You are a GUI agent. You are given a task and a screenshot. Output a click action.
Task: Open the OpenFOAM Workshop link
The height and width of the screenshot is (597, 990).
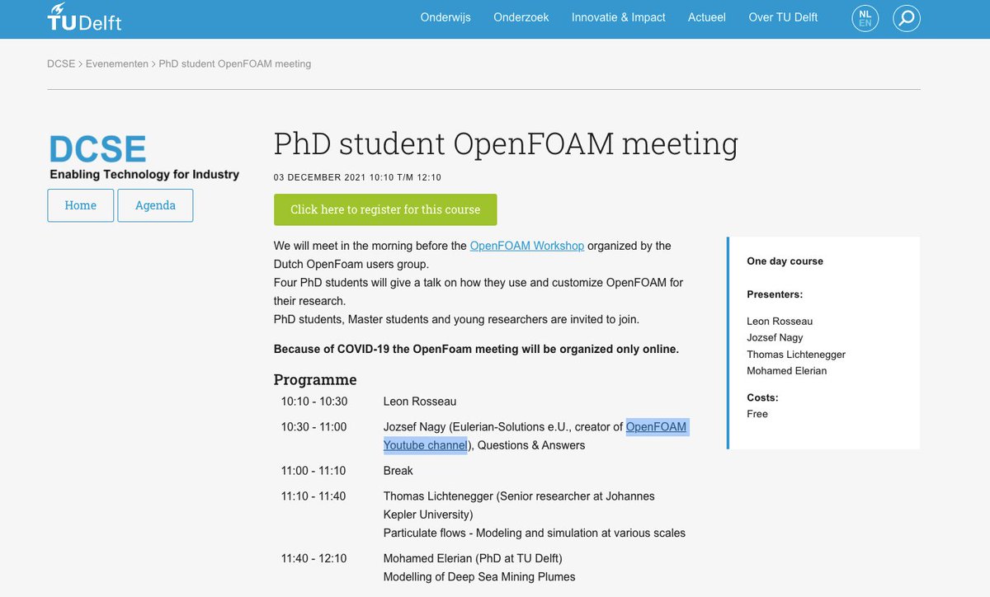coord(527,246)
